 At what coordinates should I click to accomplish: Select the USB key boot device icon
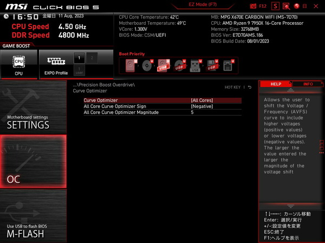click(x=196, y=65)
